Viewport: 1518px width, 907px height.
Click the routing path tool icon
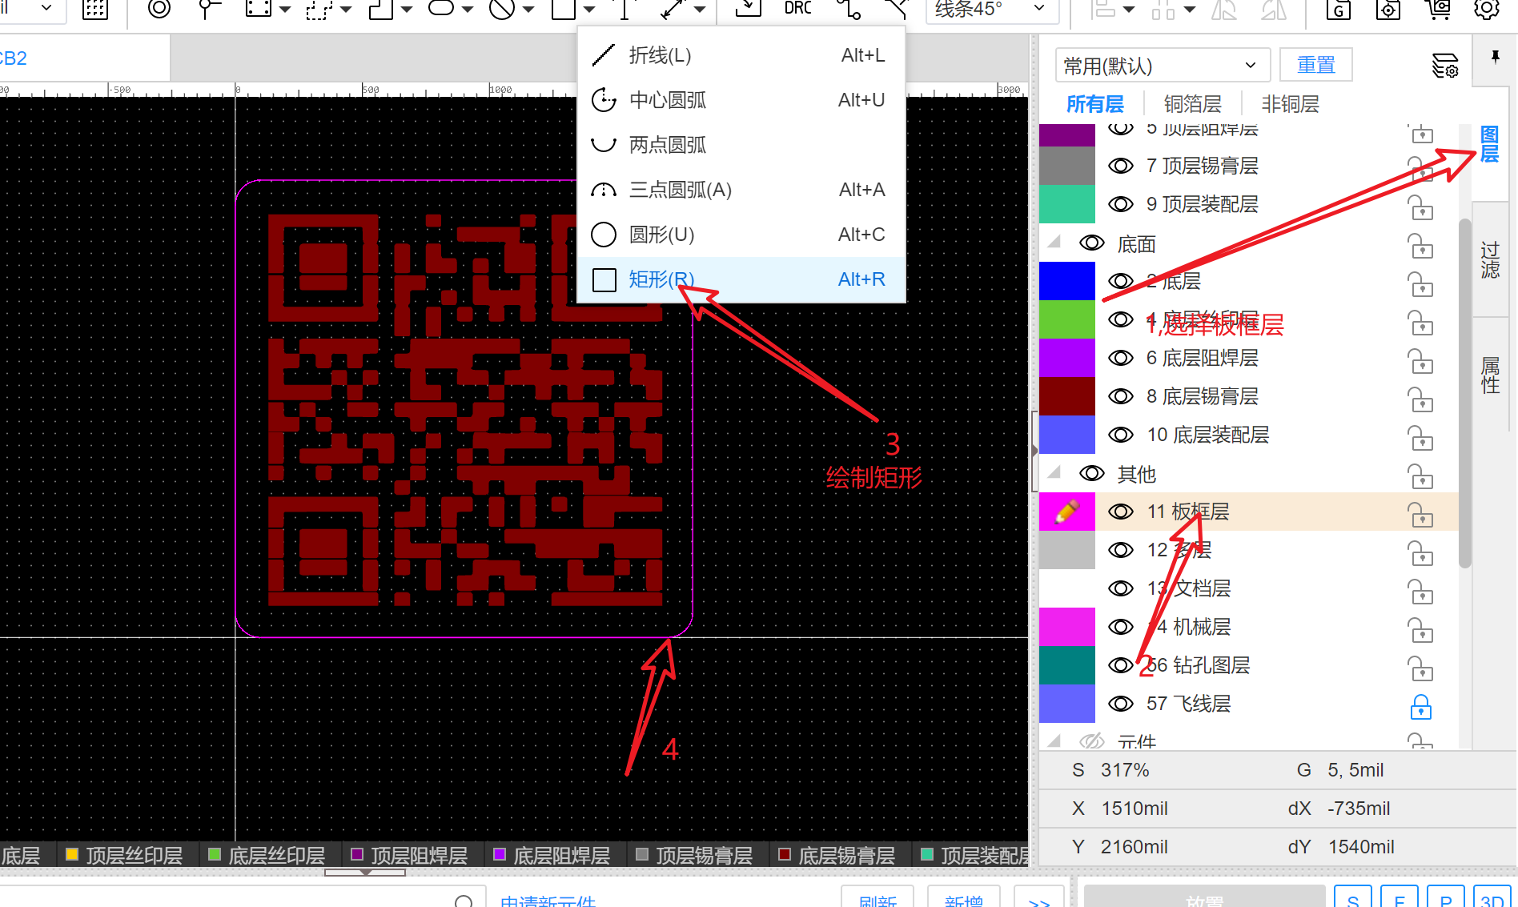coord(848,8)
